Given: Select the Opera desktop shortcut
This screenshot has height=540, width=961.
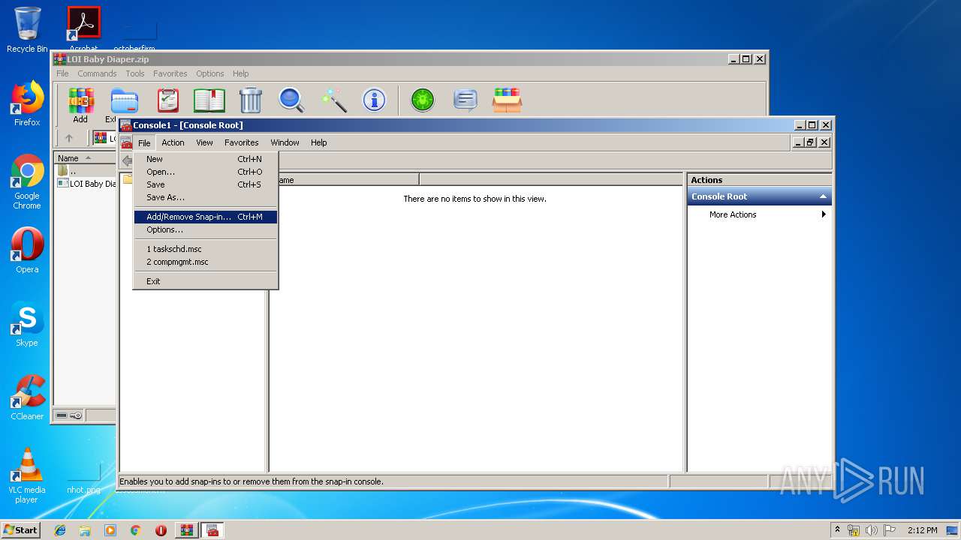Looking at the screenshot, I should [27, 250].
